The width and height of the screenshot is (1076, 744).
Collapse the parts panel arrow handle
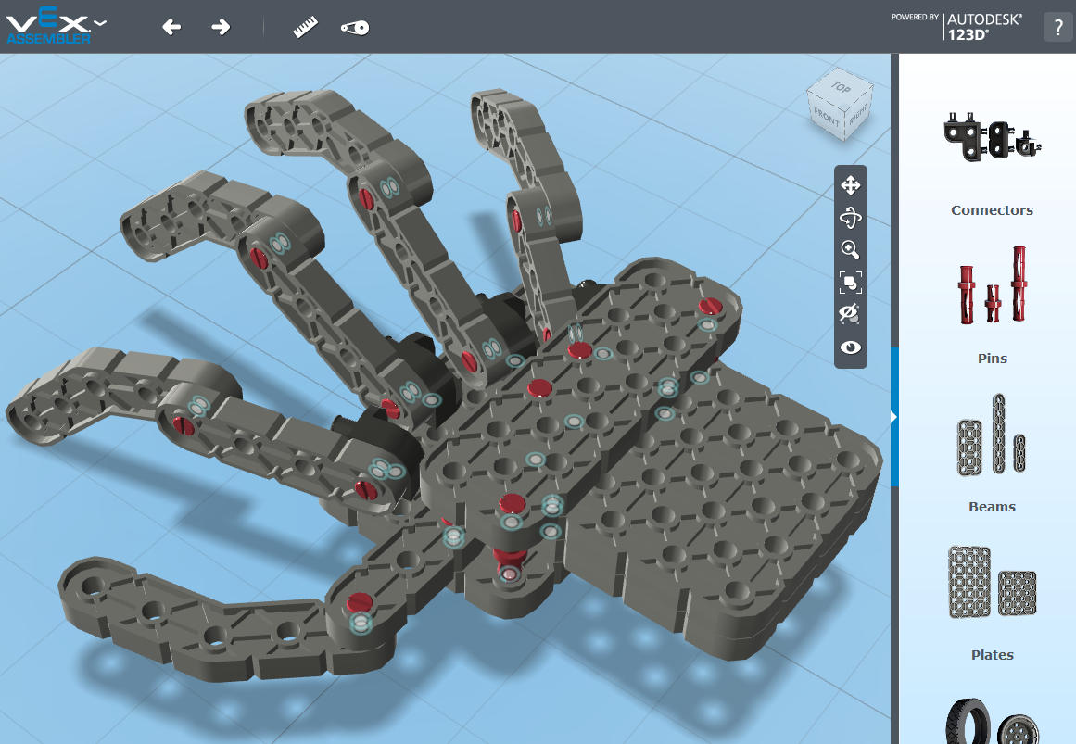[893, 417]
